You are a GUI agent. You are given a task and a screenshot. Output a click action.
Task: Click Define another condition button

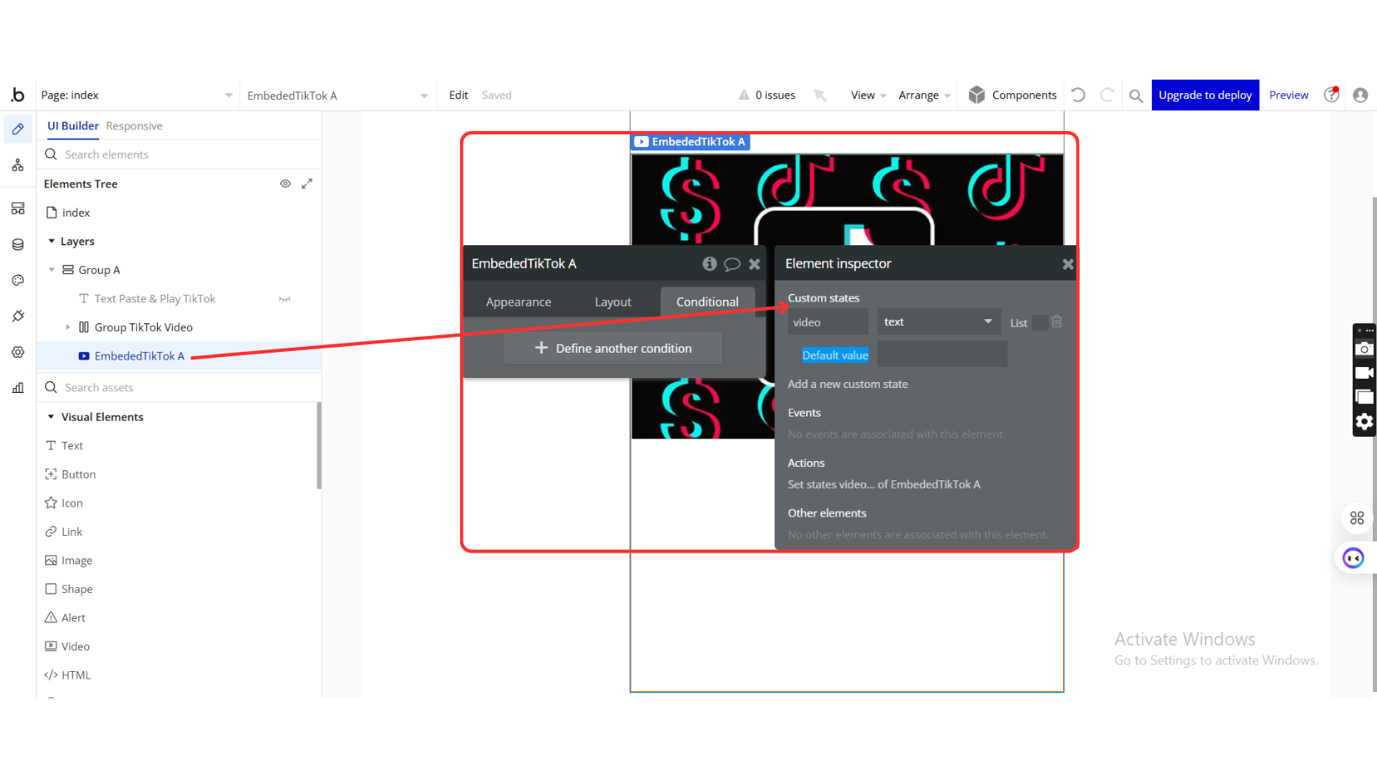(x=613, y=348)
